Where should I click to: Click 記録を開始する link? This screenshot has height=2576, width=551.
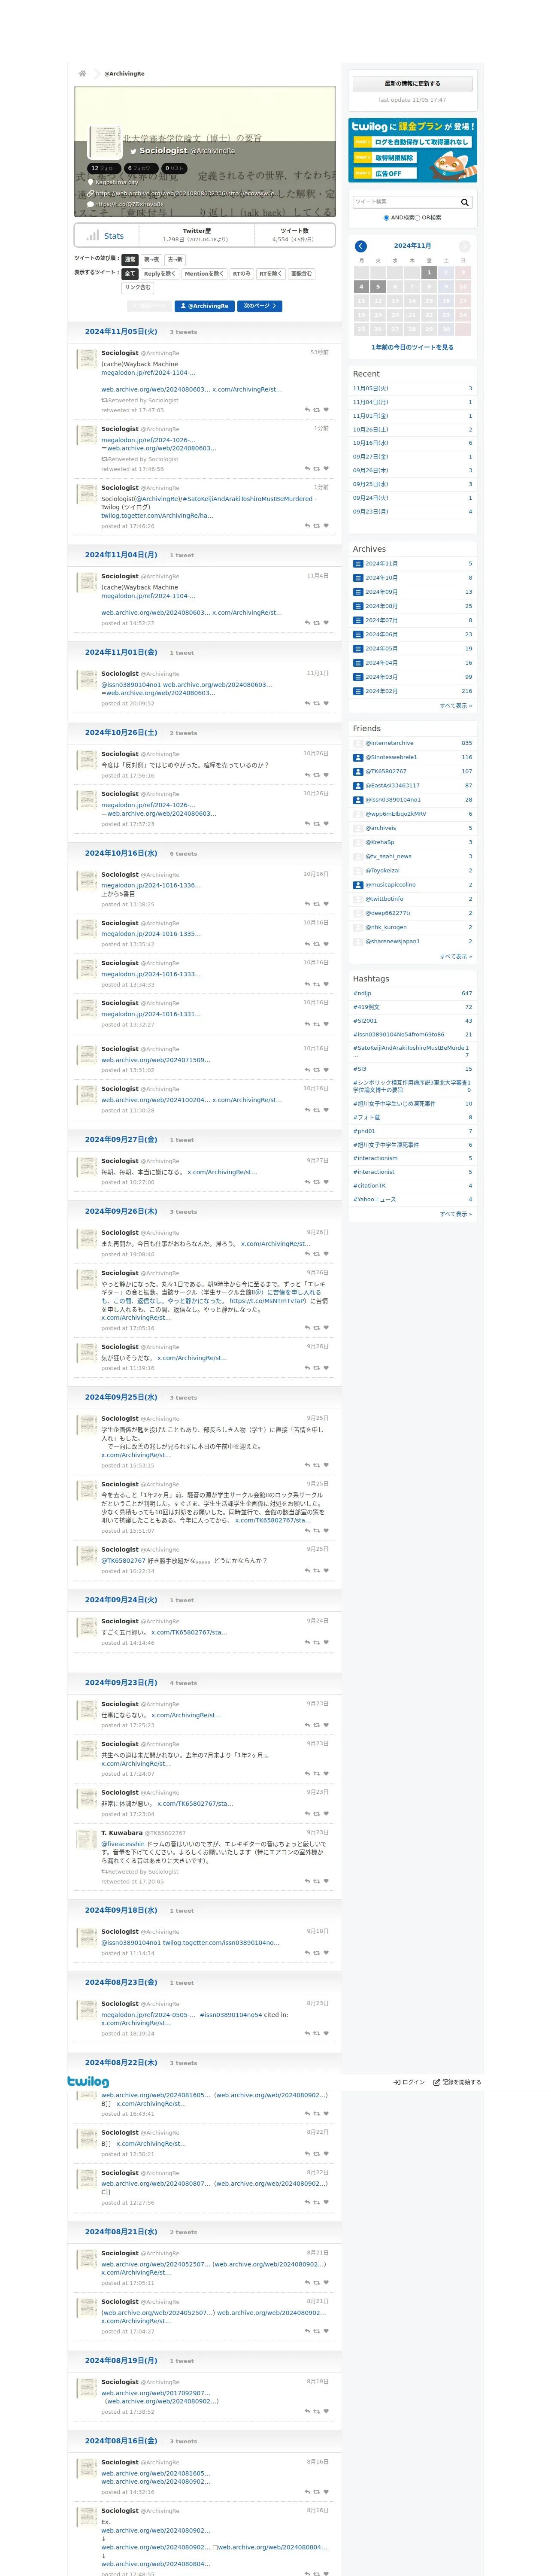coord(457,2082)
